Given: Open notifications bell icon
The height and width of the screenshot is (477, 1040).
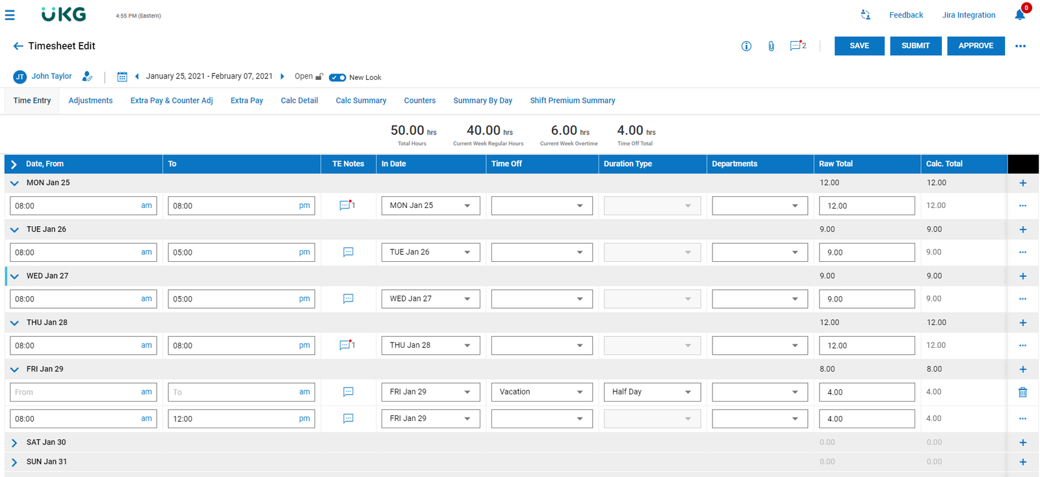Looking at the screenshot, I should (x=1020, y=15).
